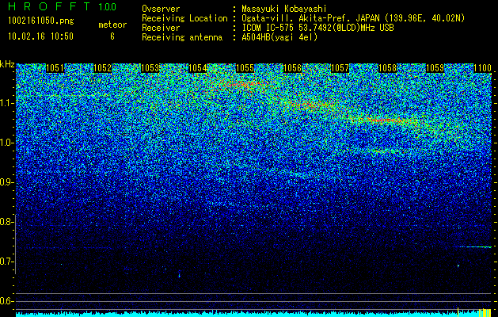498x317 pixels.
Task: Click the 1052 time marker
Action: pyautogui.click(x=103, y=68)
